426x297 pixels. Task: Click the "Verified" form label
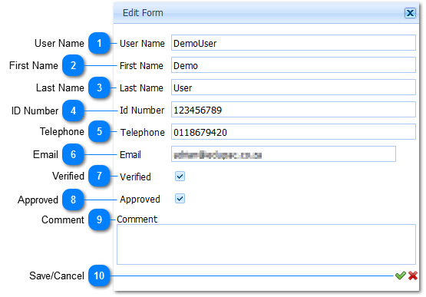click(135, 177)
